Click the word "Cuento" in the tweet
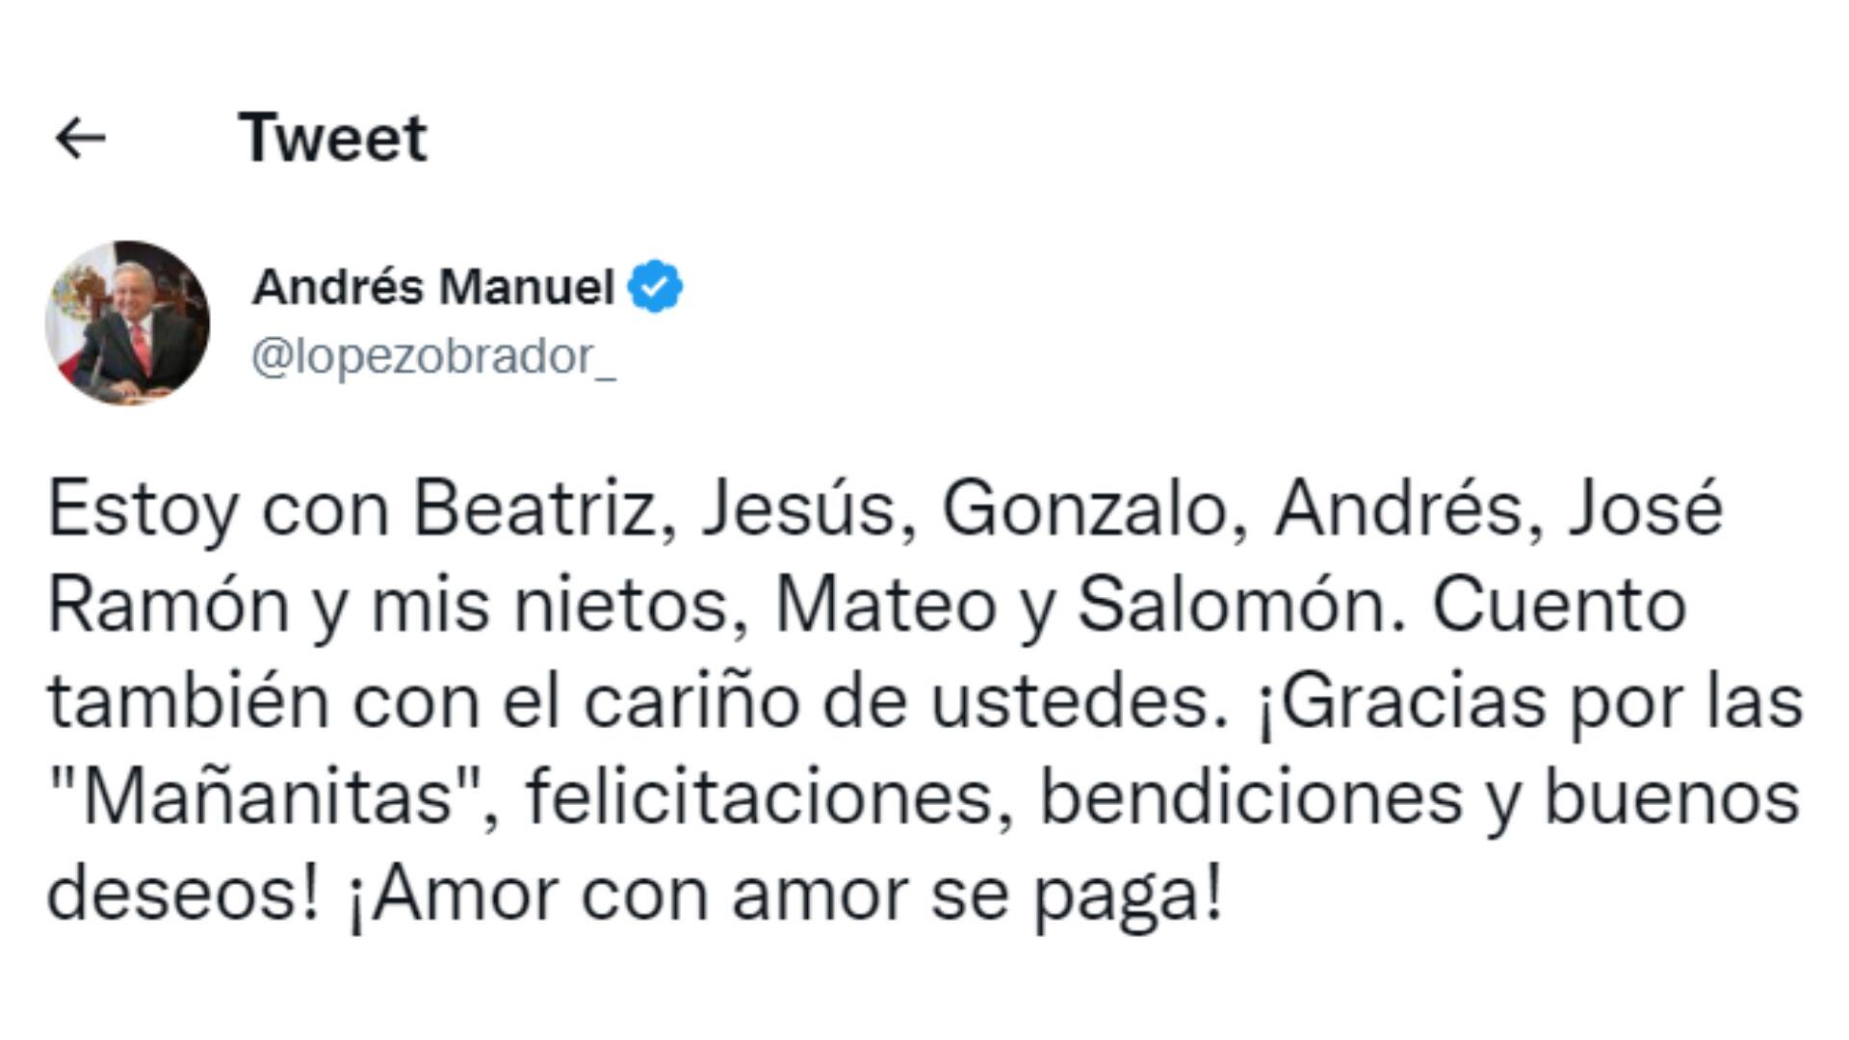This screenshot has height=1040, width=1849. tap(1559, 605)
